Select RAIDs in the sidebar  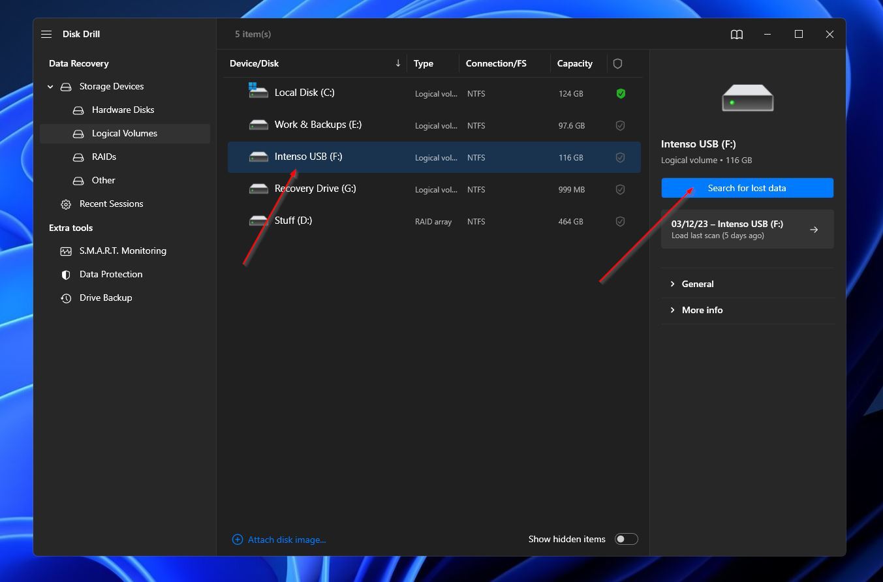click(x=104, y=157)
